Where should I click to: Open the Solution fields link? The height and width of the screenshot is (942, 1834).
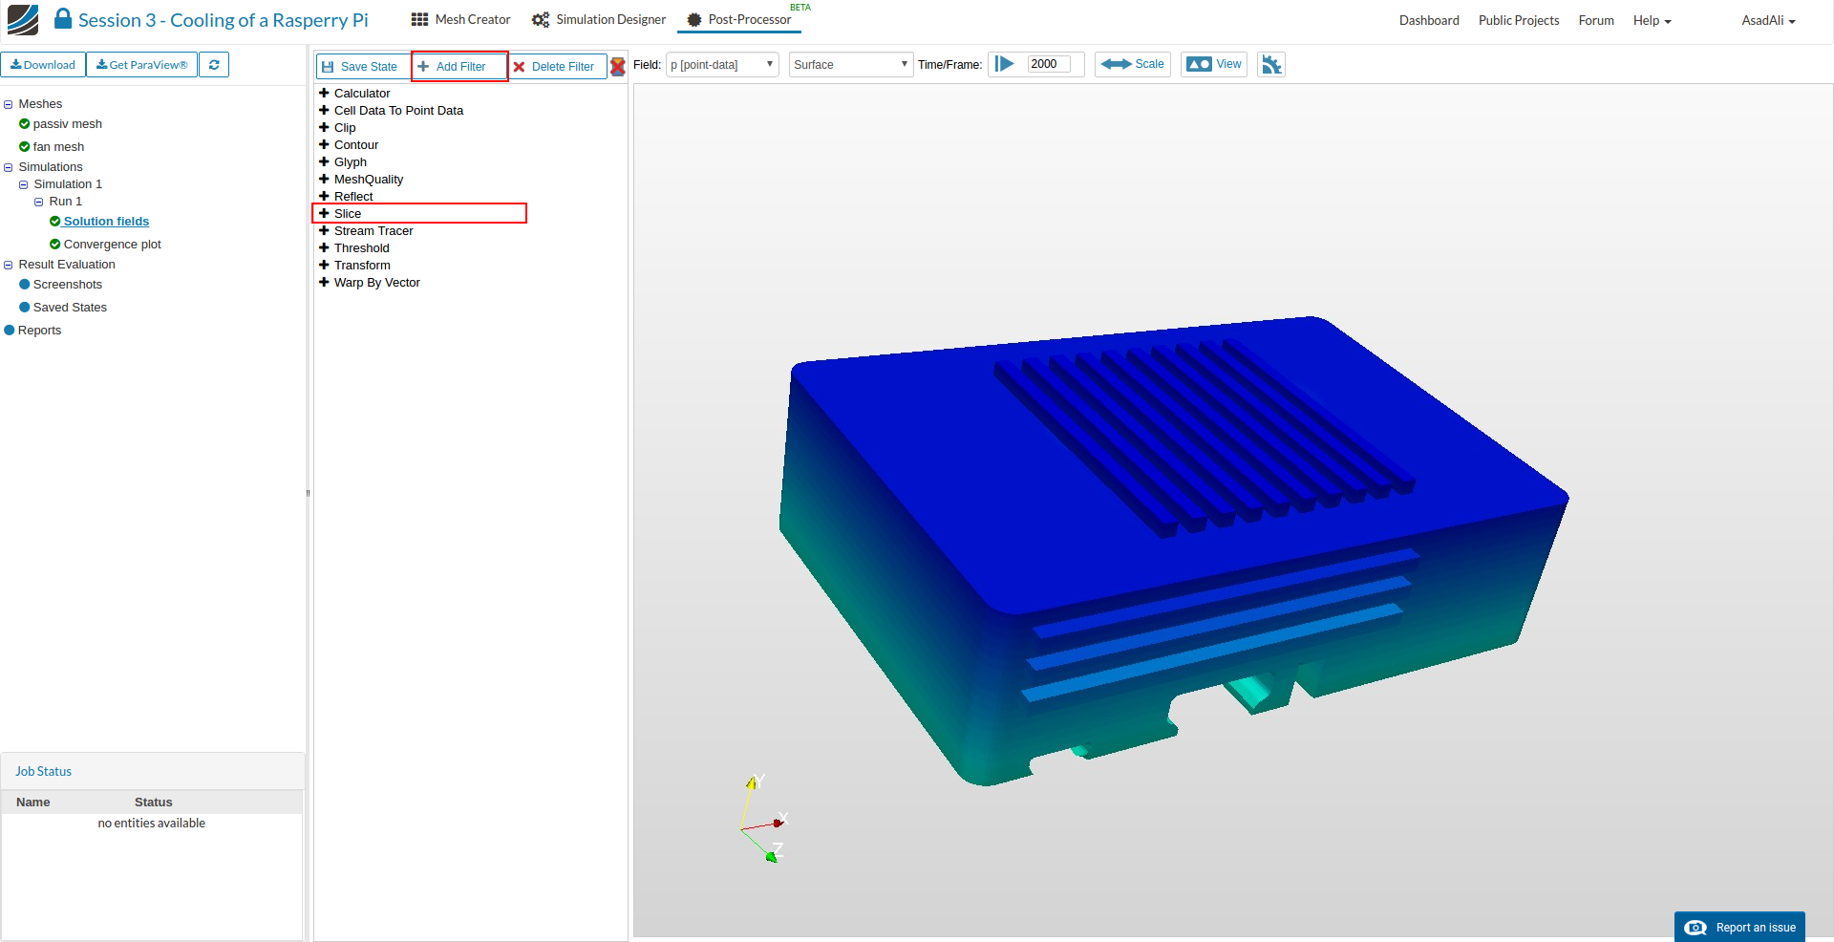(x=106, y=222)
